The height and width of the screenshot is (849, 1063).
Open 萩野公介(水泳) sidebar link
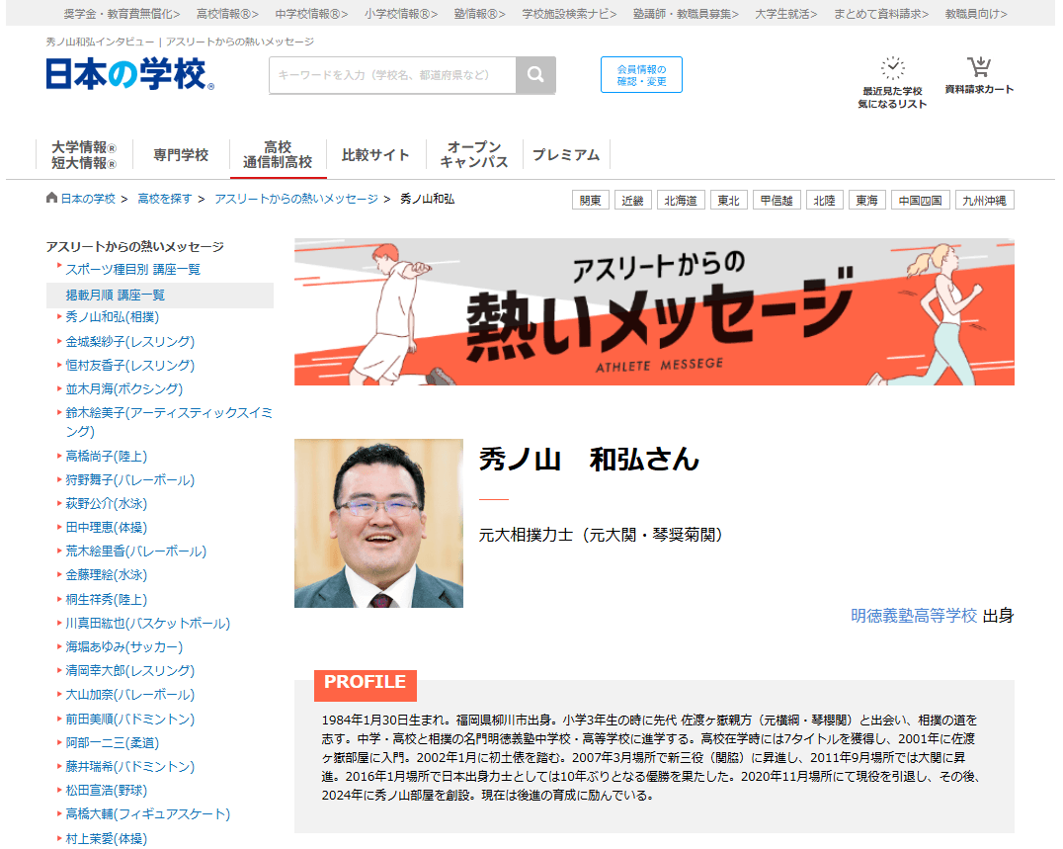(107, 503)
